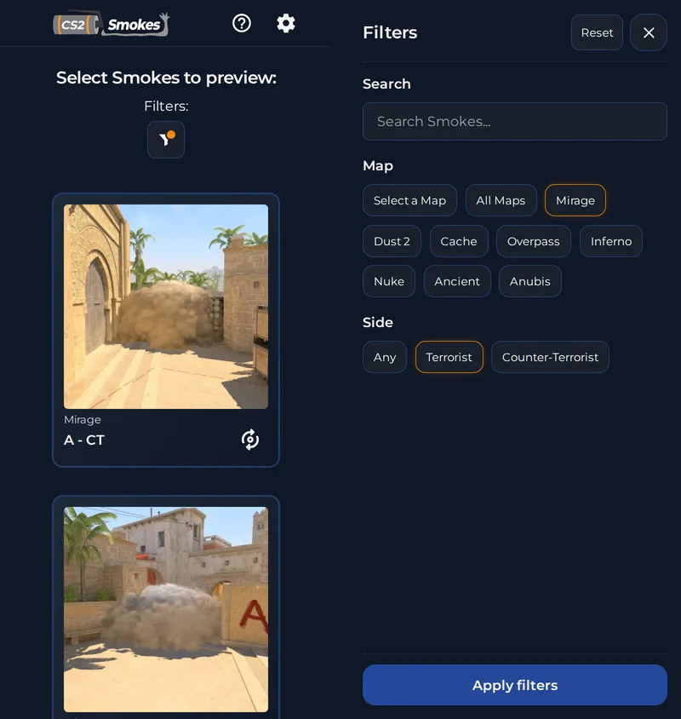The width and height of the screenshot is (681, 719).
Task: Select the Cache map filter
Action: pos(459,241)
